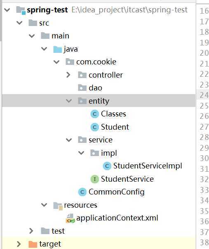Click the green StudentService interface icon
Viewport: 209px width, 249px height.
tap(95, 179)
